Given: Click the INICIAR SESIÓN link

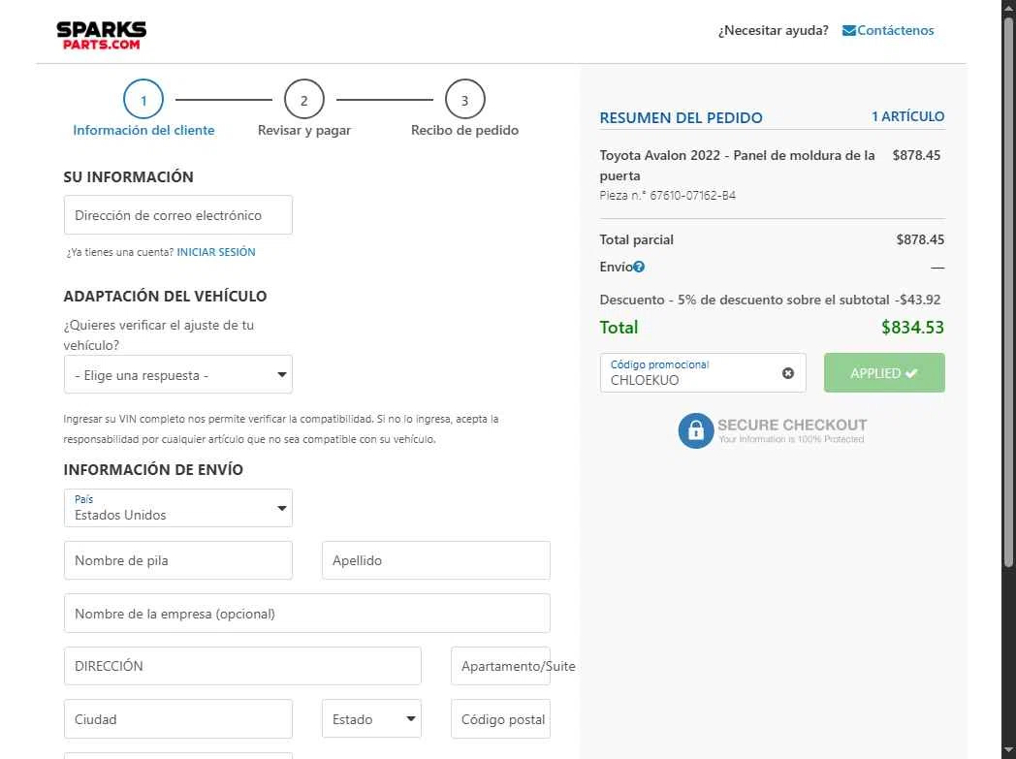Looking at the screenshot, I should [x=216, y=252].
